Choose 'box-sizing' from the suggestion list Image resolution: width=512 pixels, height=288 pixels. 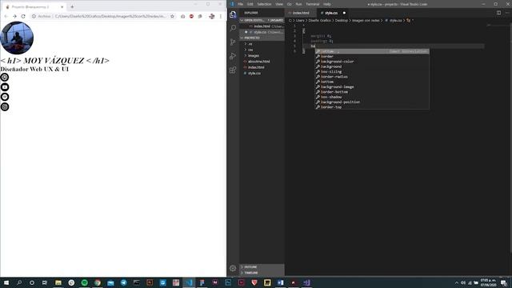(x=372, y=71)
